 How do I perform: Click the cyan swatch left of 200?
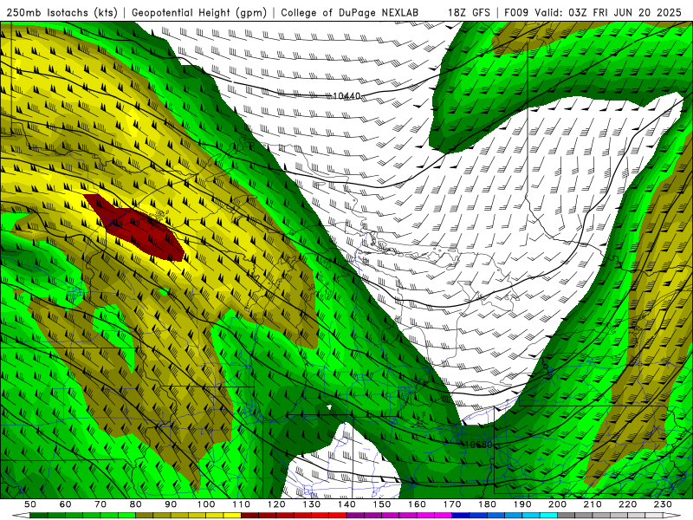point(548,516)
